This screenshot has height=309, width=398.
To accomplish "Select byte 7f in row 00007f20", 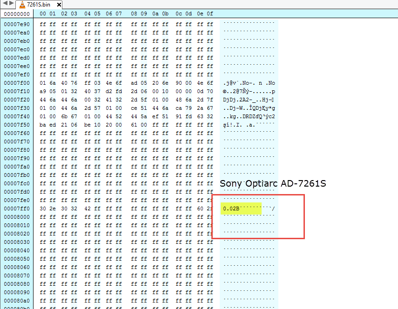I will tap(210, 100).
